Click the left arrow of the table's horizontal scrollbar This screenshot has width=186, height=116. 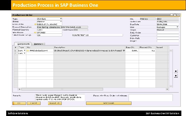click(20, 89)
